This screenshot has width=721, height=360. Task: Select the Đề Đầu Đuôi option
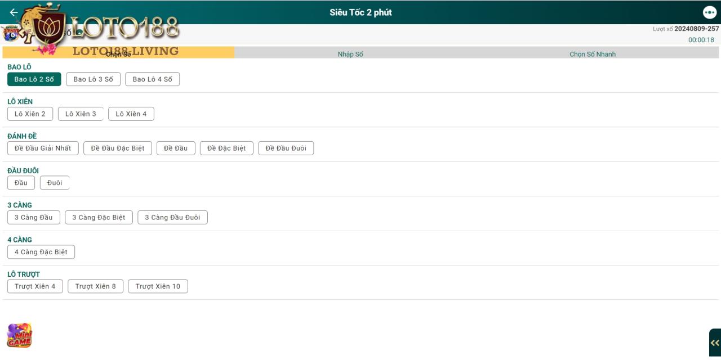(286, 148)
